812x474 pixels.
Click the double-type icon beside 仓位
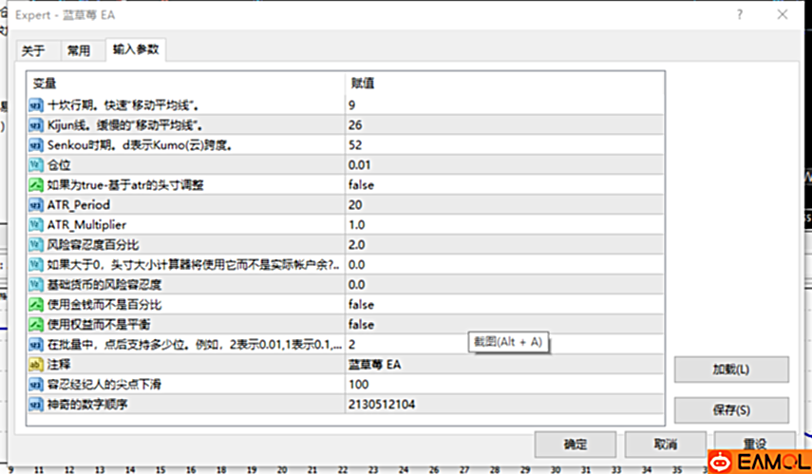36,165
